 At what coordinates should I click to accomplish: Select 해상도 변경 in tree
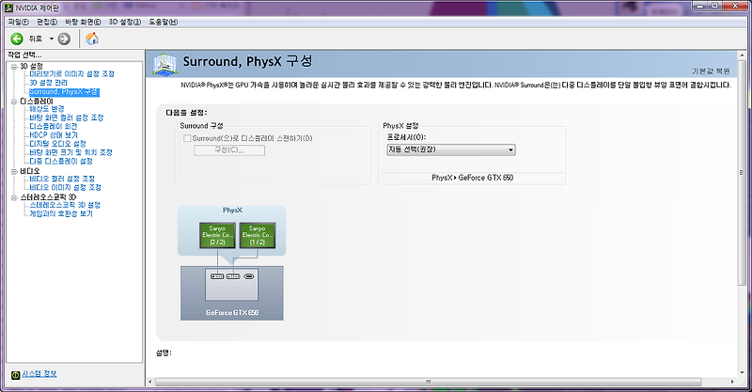point(46,109)
